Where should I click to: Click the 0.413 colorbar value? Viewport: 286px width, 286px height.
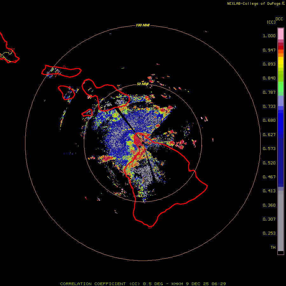click(x=269, y=191)
